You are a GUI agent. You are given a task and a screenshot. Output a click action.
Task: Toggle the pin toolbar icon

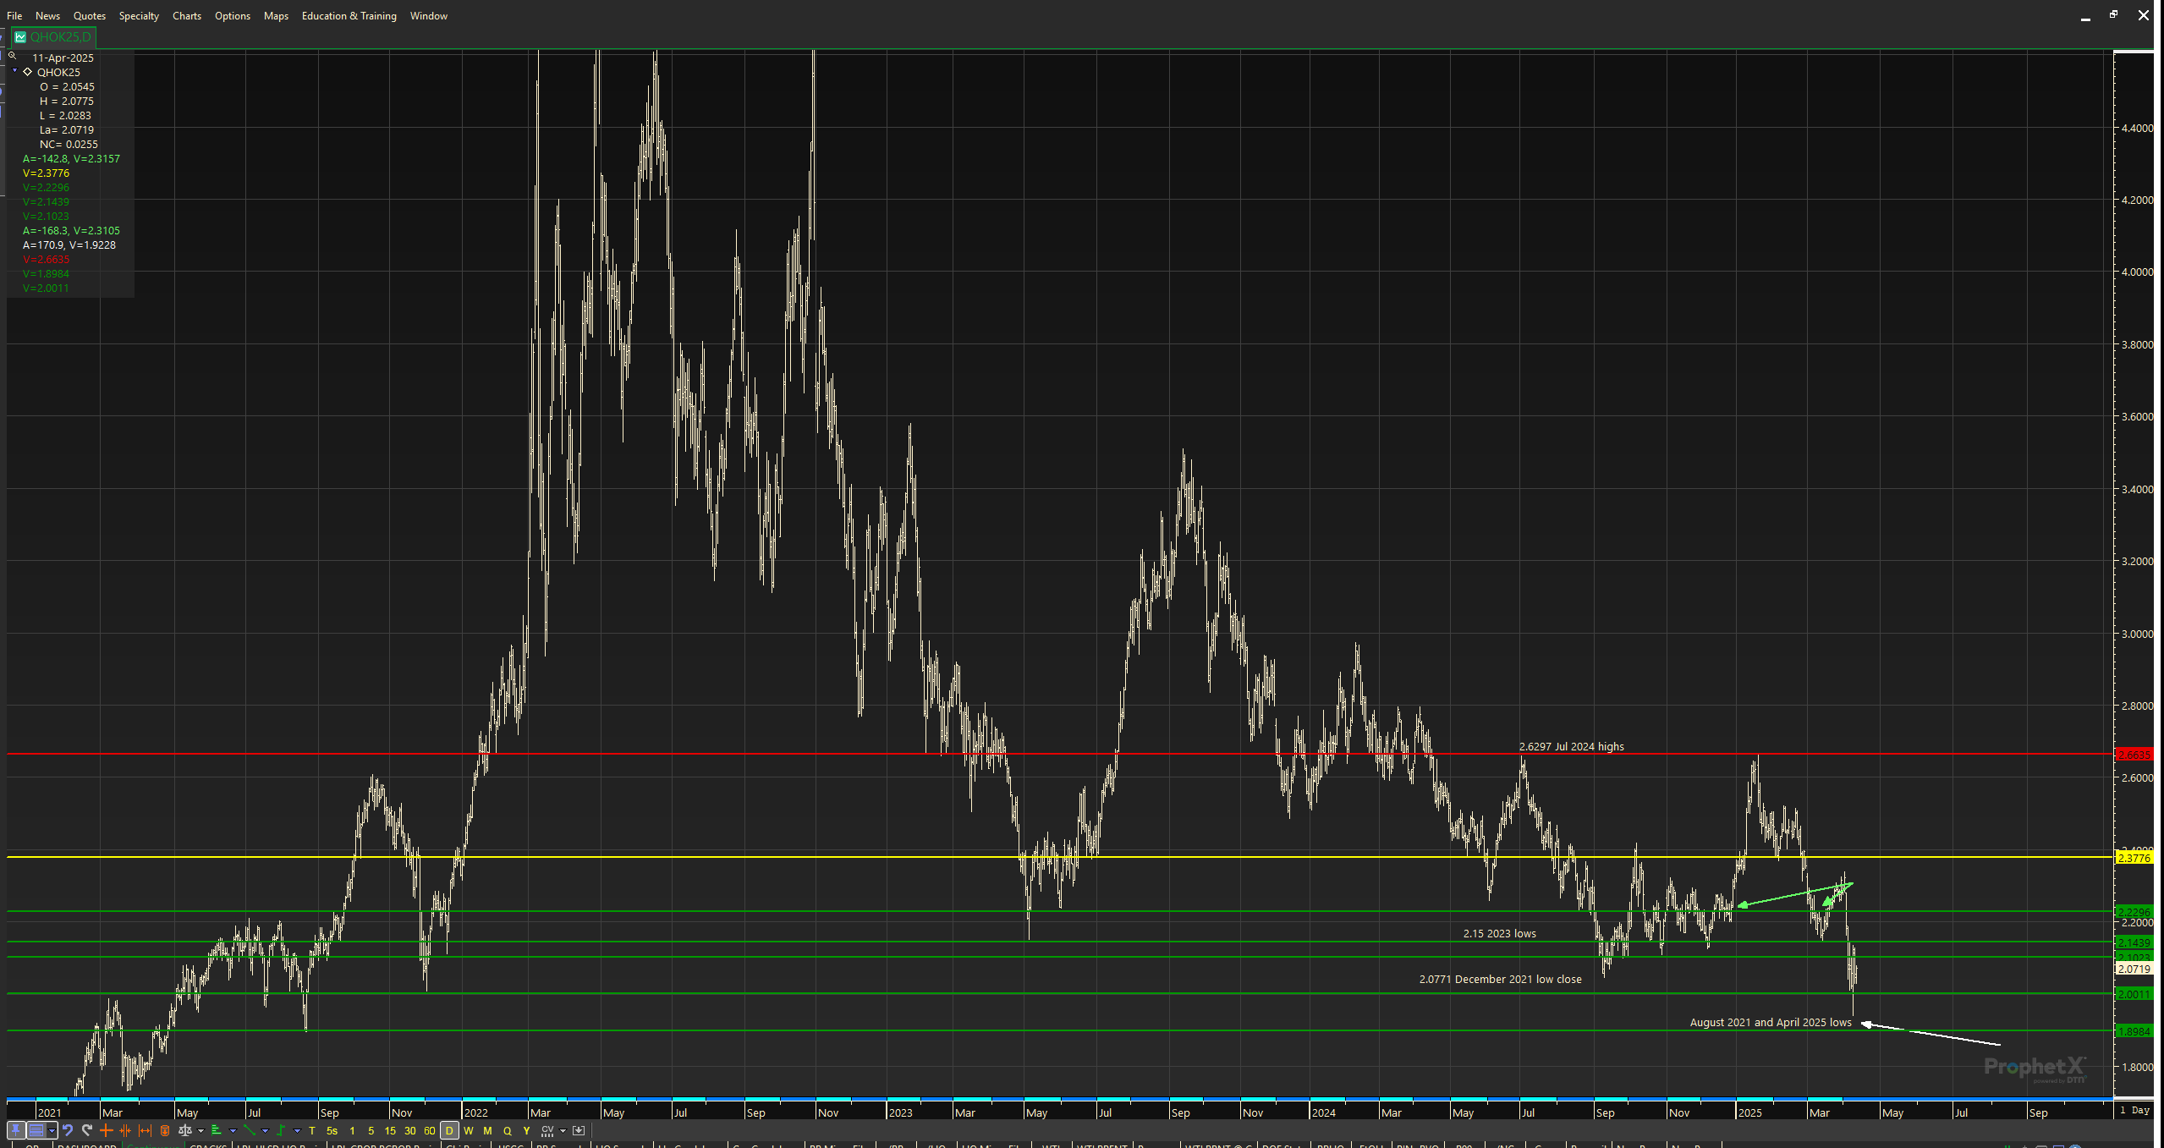tap(15, 1130)
